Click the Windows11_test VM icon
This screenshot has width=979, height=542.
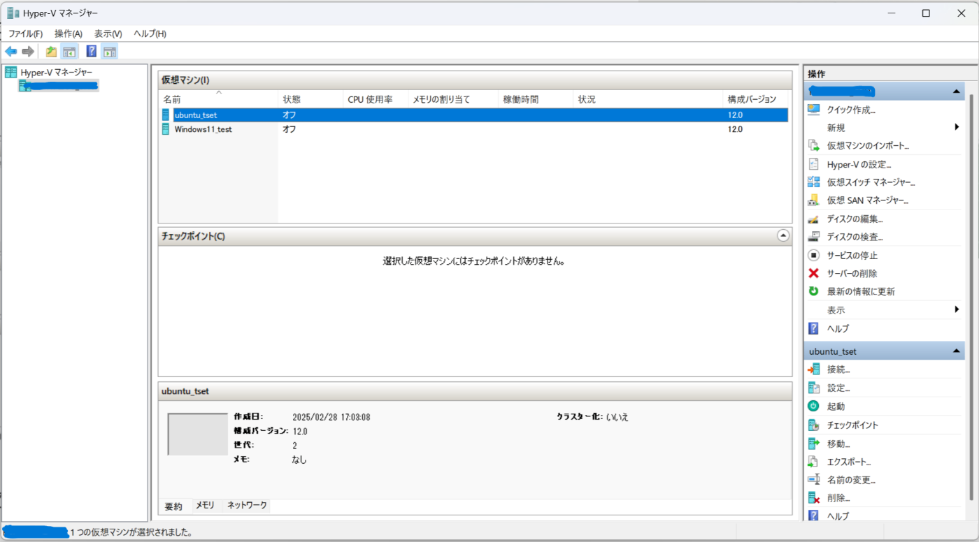(166, 129)
